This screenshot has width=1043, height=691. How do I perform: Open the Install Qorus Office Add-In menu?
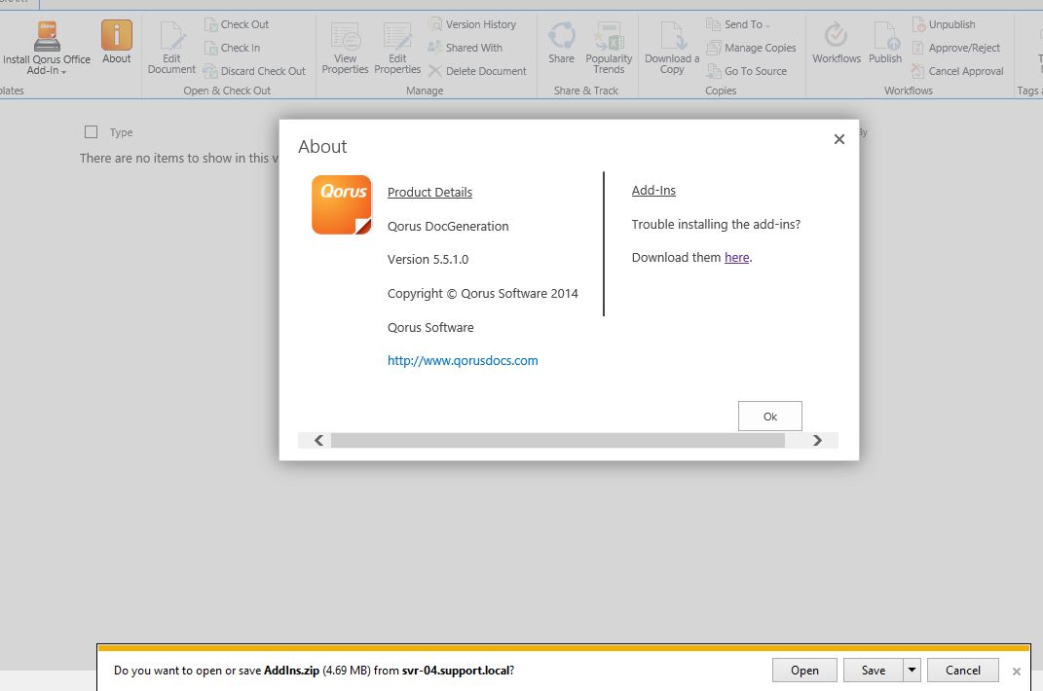tap(47, 48)
